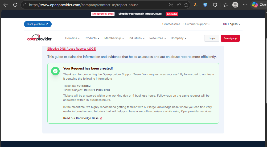Click the Openprovider logo
This screenshot has width=267, height=147.
pos(39,38)
